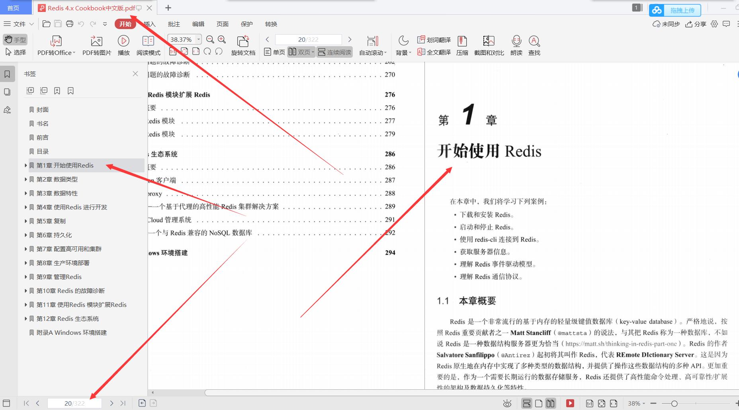Open the 查找 find tool
The width and height of the screenshot is (739, 410).
pos(534,45)
